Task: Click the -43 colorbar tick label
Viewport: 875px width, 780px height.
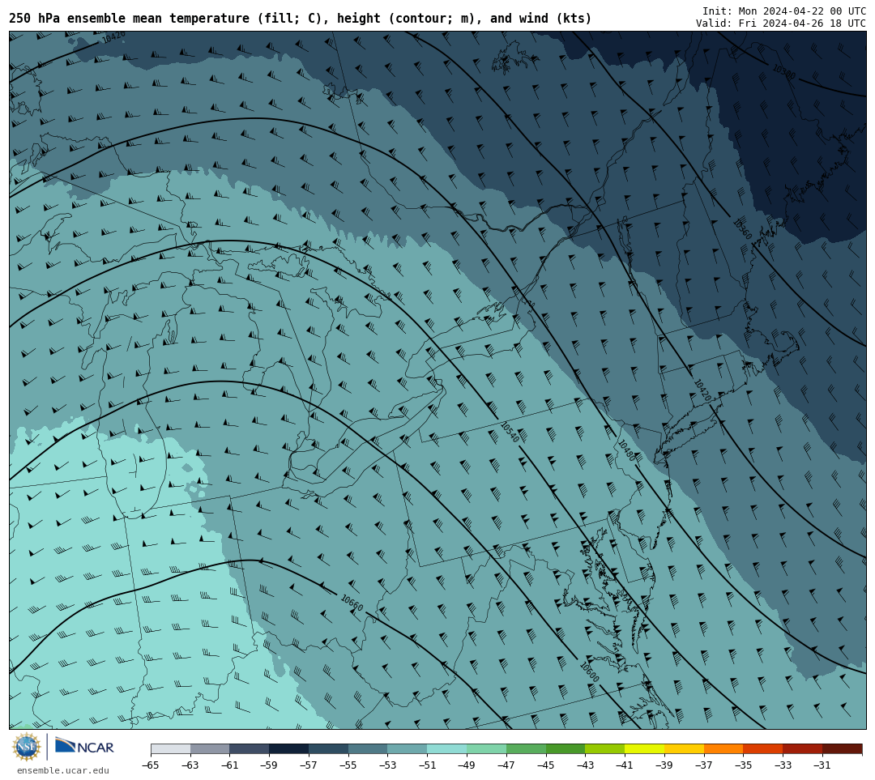Action: (x=586, y=765)
